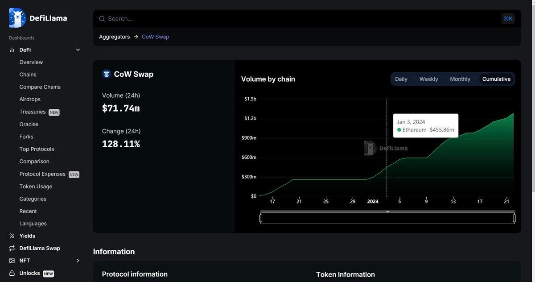Click the NEW badge beside Unlocks

(x=48, y=274)
